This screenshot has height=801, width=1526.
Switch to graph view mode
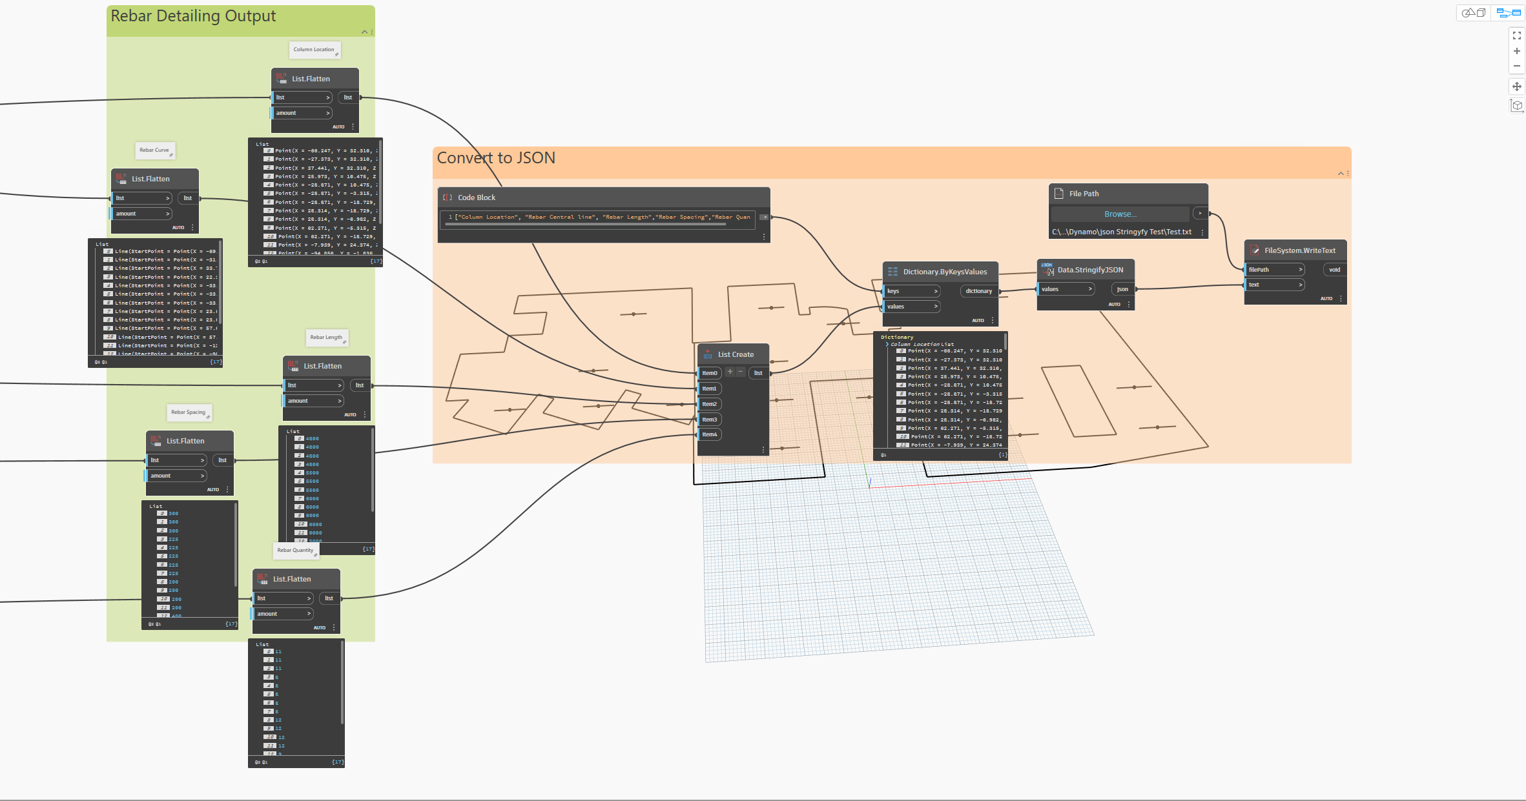pyautogui.click(x=1509, y=12)
